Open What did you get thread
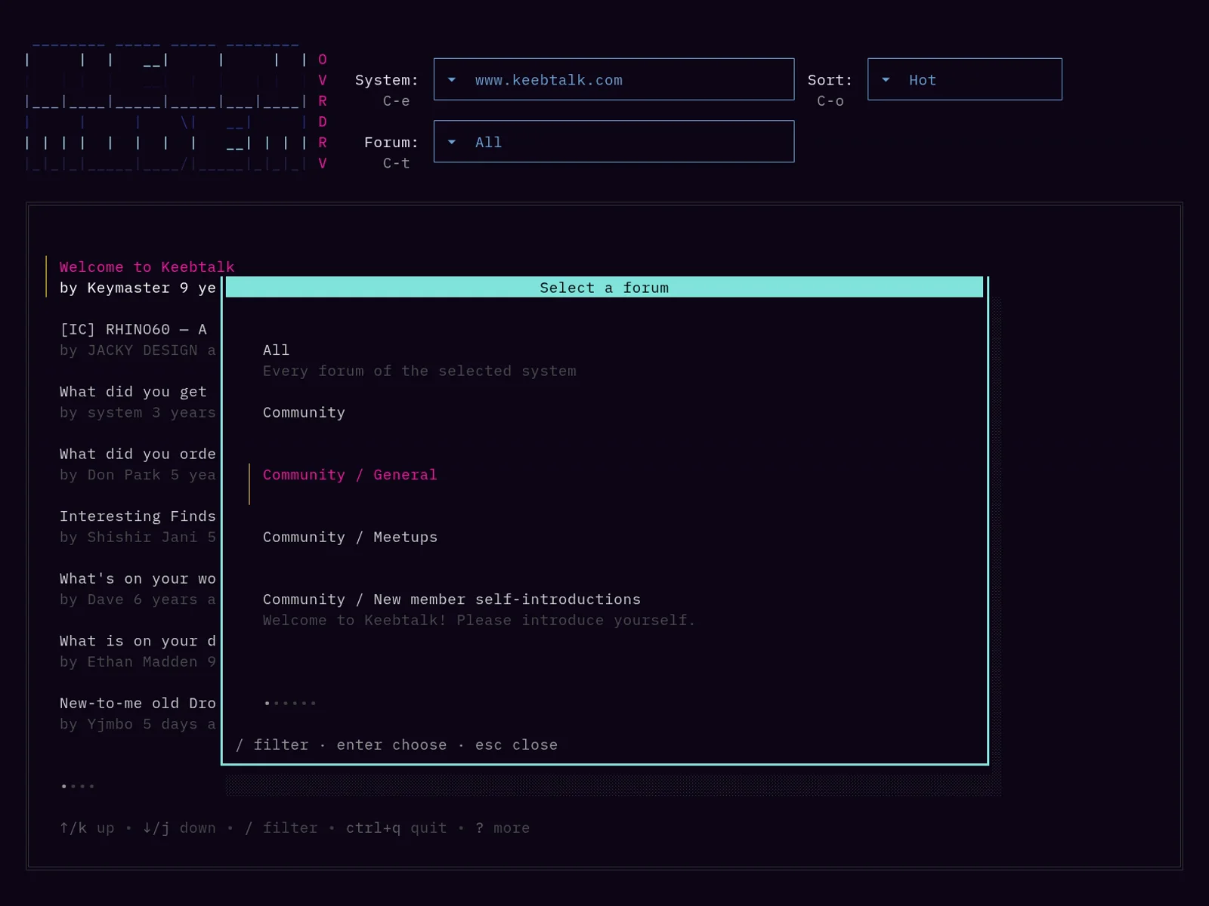1209x906 pixels. coord(133,392)
